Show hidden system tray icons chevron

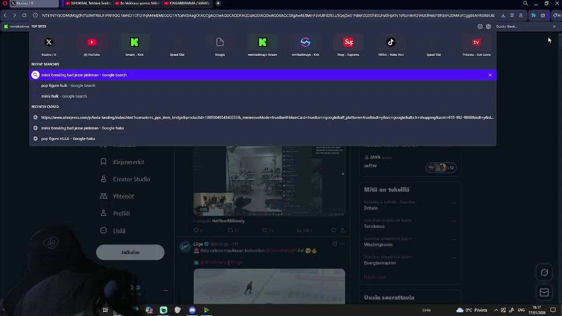tap(496, 310)
